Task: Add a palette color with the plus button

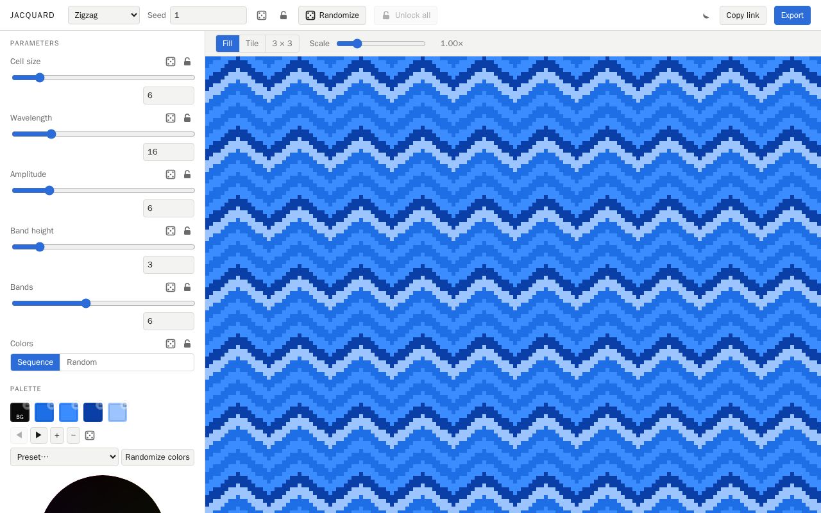Action: coord(57,435)
